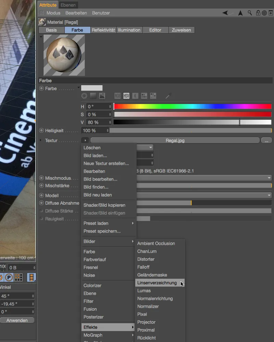Open the search magnifier in the Attribute bar
Image resolution: width=274 pixels, height=342 pixels.
click(249, 13)
